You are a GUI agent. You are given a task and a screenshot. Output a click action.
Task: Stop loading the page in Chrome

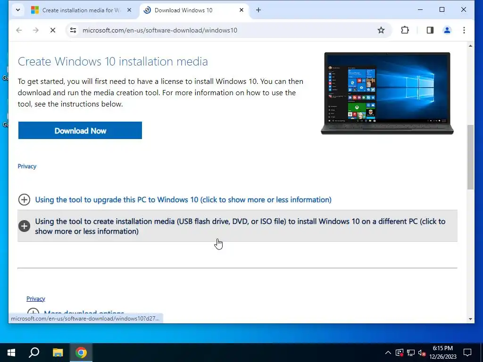pyautogui.click(x=53, y=30)
